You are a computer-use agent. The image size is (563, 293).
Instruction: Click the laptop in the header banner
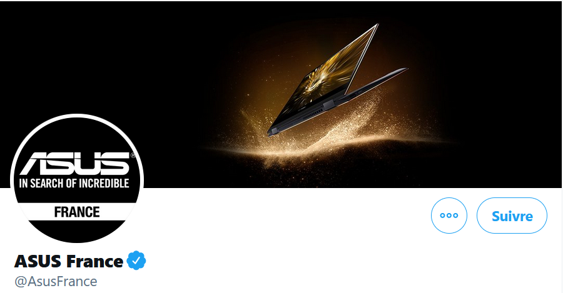[x=337, y=81]
